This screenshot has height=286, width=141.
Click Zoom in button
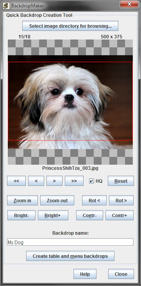[22, 200]
